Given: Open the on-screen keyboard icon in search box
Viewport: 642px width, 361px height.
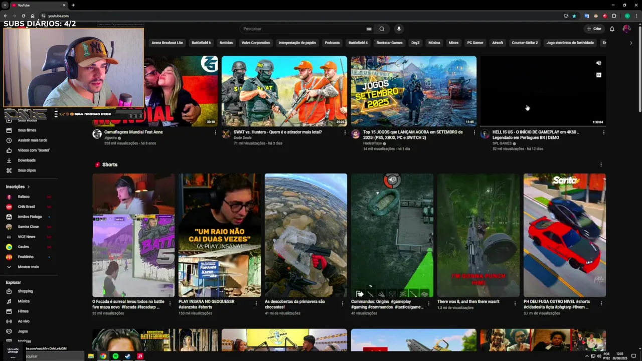Looking at the screenshot, I should coord(369,29).
